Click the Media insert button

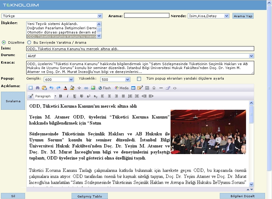122,88
